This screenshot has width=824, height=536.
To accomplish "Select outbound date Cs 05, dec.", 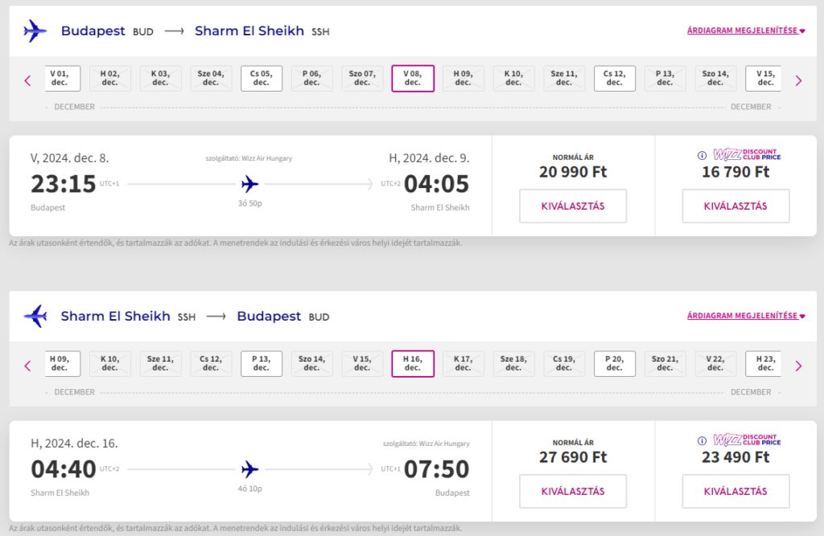I will point(262,78).
